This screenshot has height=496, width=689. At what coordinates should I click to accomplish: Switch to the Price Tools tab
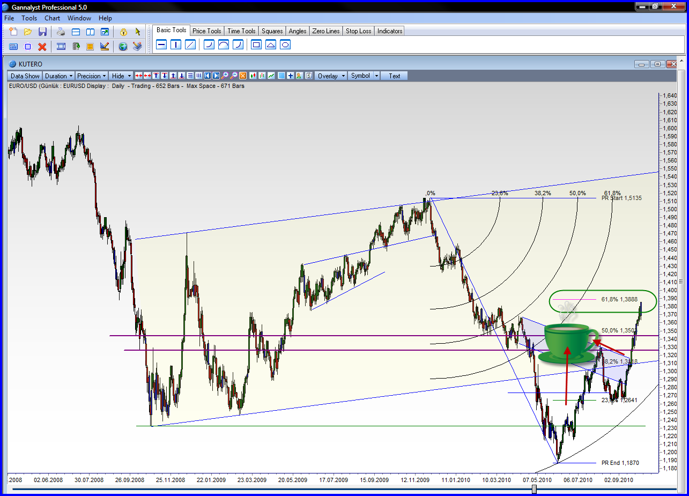pos(206,31)
